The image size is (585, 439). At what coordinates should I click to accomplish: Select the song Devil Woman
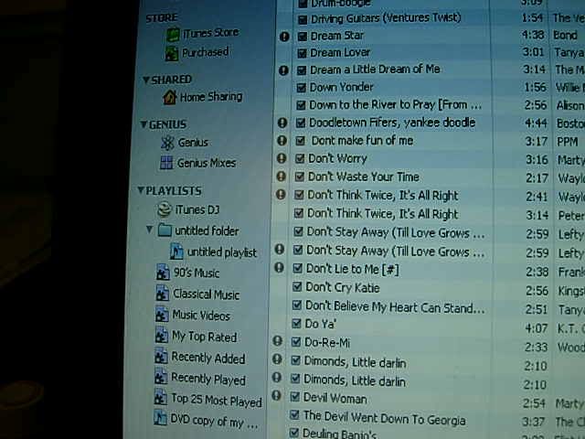coord(335,399)
